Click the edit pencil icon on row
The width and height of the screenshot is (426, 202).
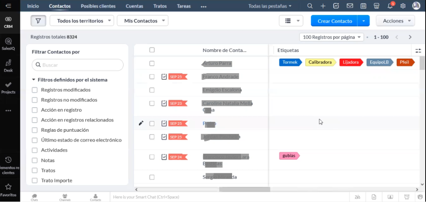click(x=141, y=123)
